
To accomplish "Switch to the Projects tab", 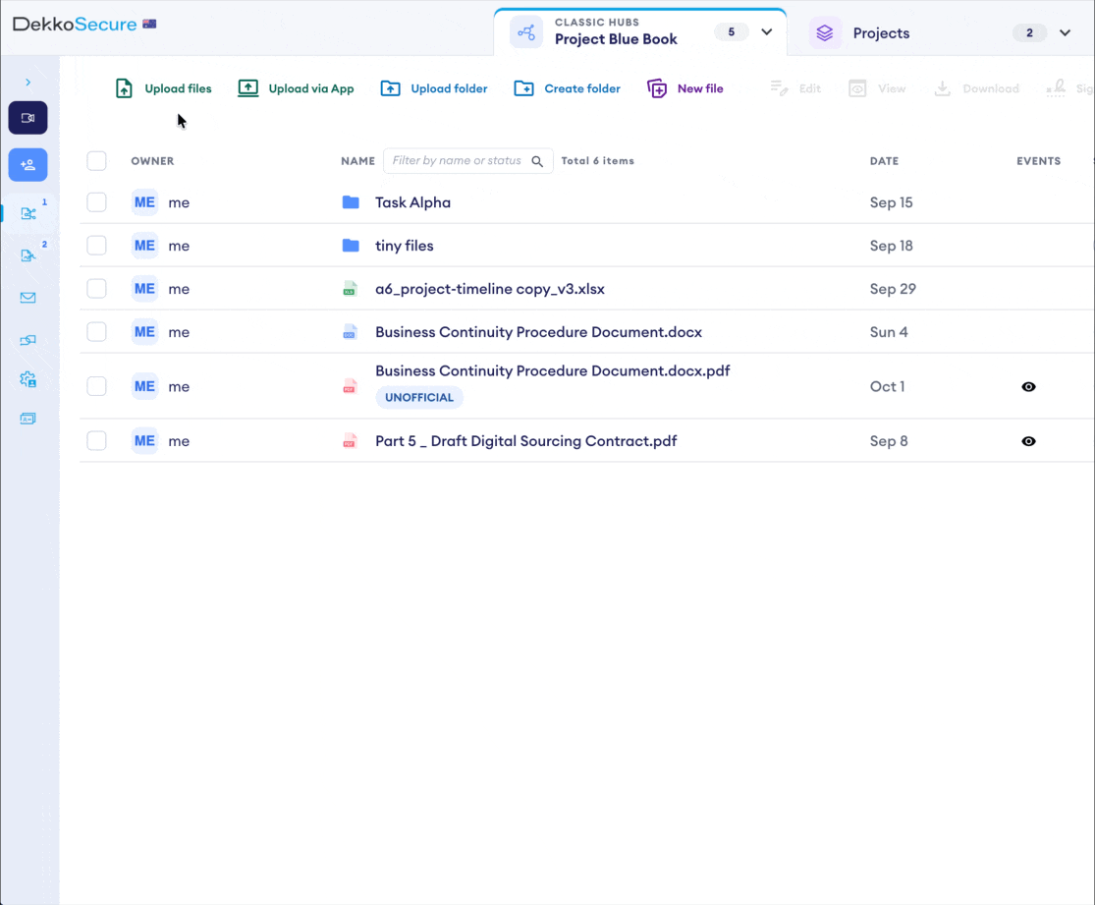I will pyautogui.click(x=881, y=32).
